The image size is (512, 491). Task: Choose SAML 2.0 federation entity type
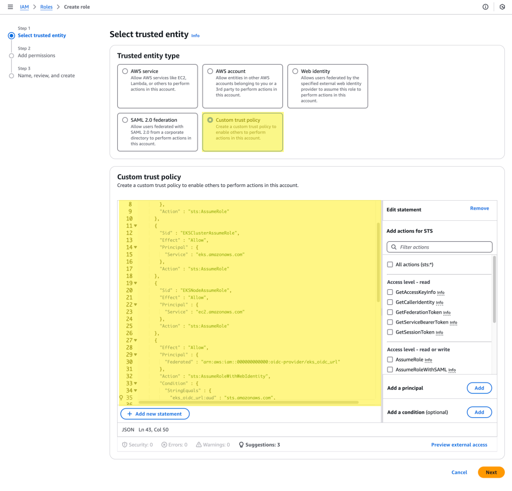pyautogui.click(x=125, y=120)
